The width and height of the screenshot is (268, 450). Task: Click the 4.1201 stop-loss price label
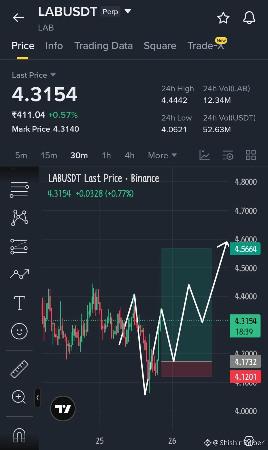pyautogui.click(x=246, y=377)
